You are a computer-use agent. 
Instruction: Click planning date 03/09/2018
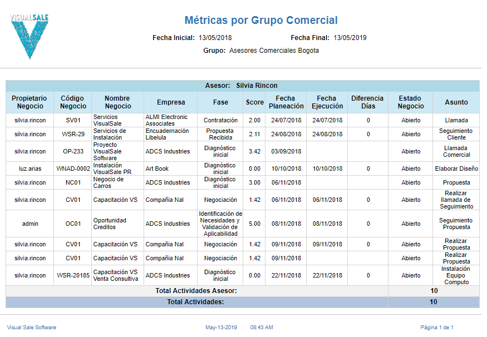pos(286,151)
